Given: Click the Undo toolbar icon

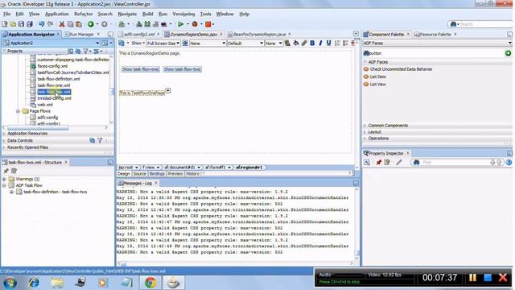Looking at the screenshot, I should point(41,24).
